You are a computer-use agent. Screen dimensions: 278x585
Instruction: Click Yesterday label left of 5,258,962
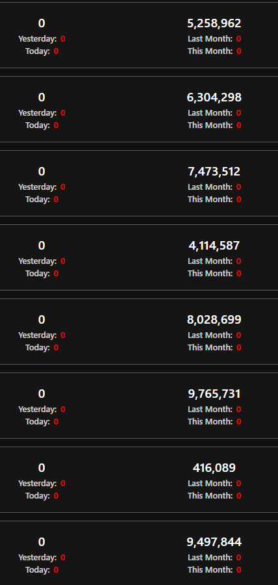[38, 39]
